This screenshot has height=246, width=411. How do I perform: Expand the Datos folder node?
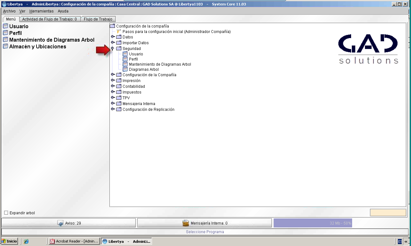pyautogui.click(x=113, y=37)
